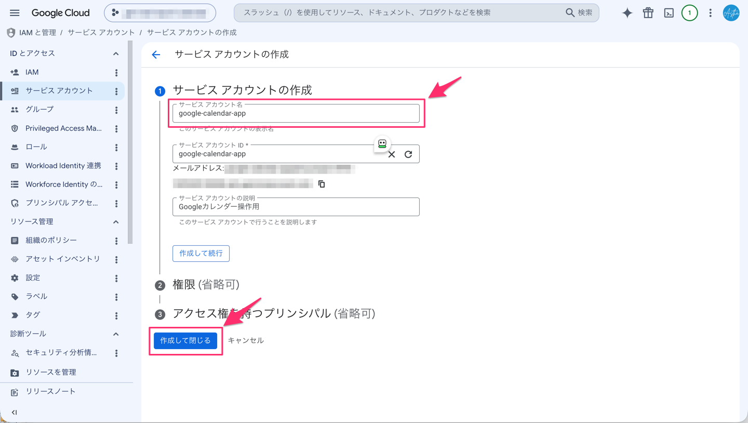748x423 pixels.
Task: Open the main navigation hamburger menu
Action: [15, 13]
